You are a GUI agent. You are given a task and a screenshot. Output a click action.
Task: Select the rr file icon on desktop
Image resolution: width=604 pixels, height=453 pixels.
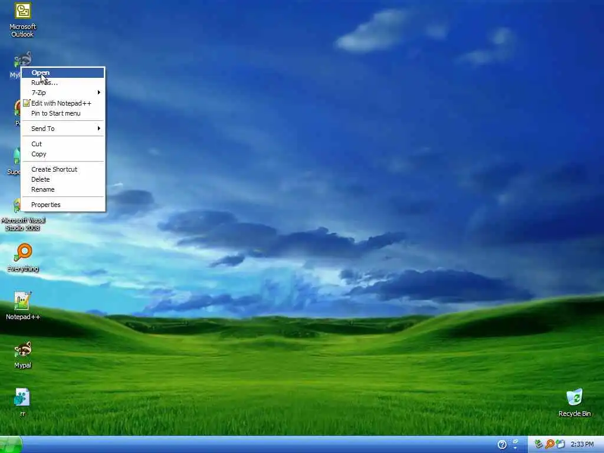coord(22,402)
